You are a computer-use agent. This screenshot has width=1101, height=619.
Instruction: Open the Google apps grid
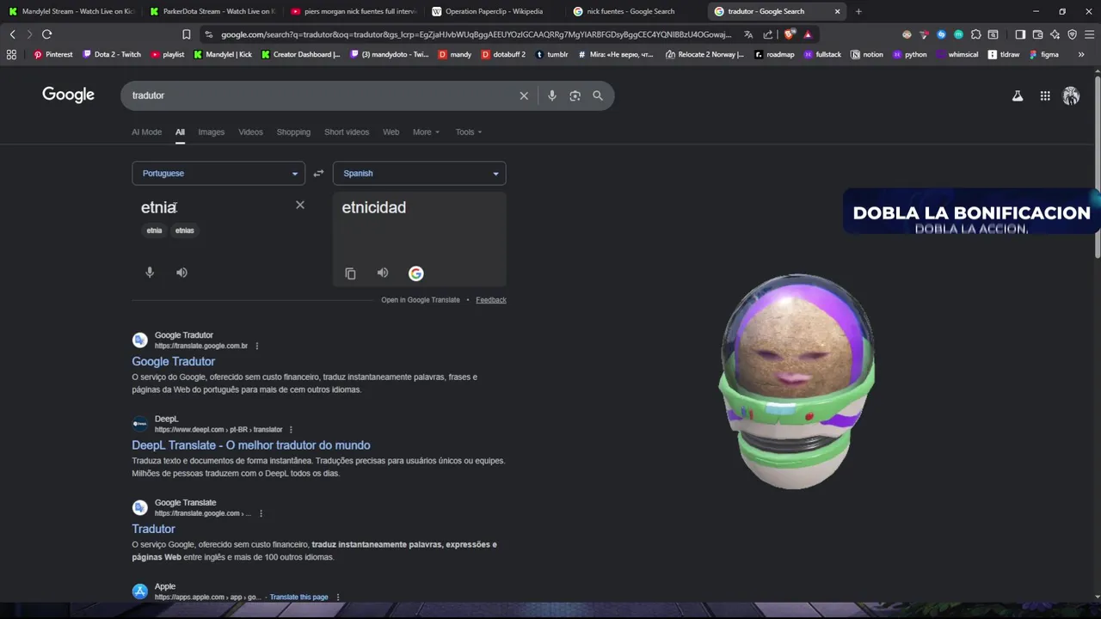[1045, 96]
